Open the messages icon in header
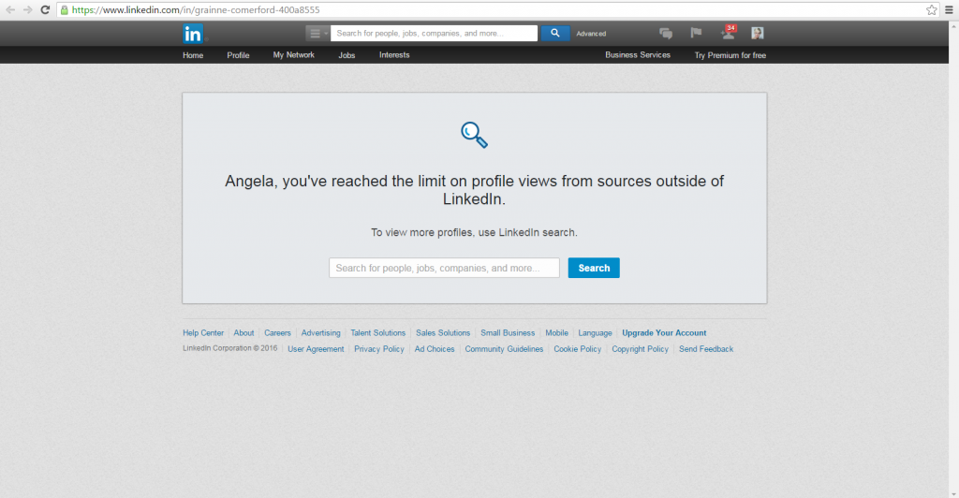The image size is (959, 498). tap(666, 34)
